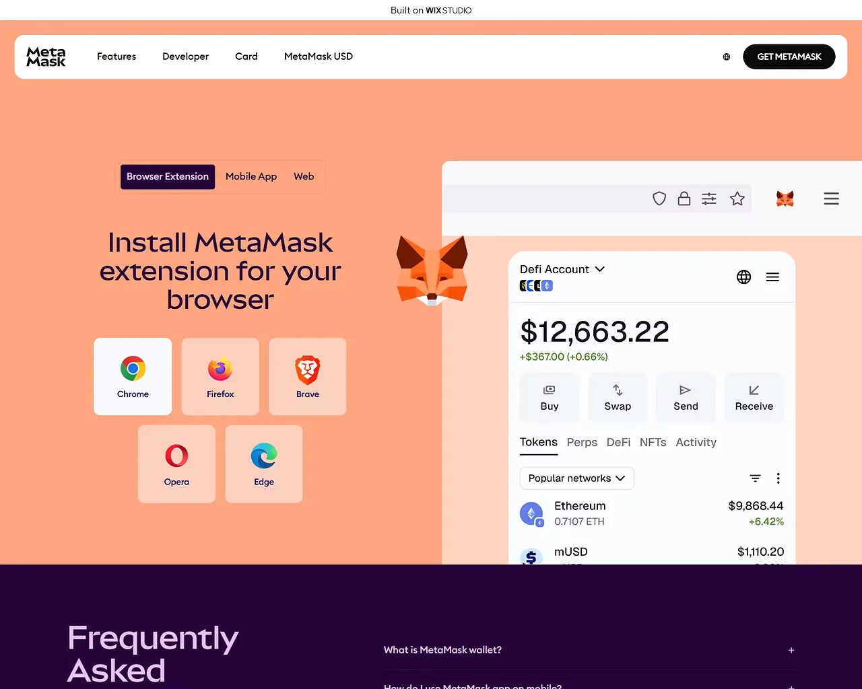Click the star bookmark icon
Viewport: 862px width, 689px height.
pyautogui.click(x=737, y=198)
